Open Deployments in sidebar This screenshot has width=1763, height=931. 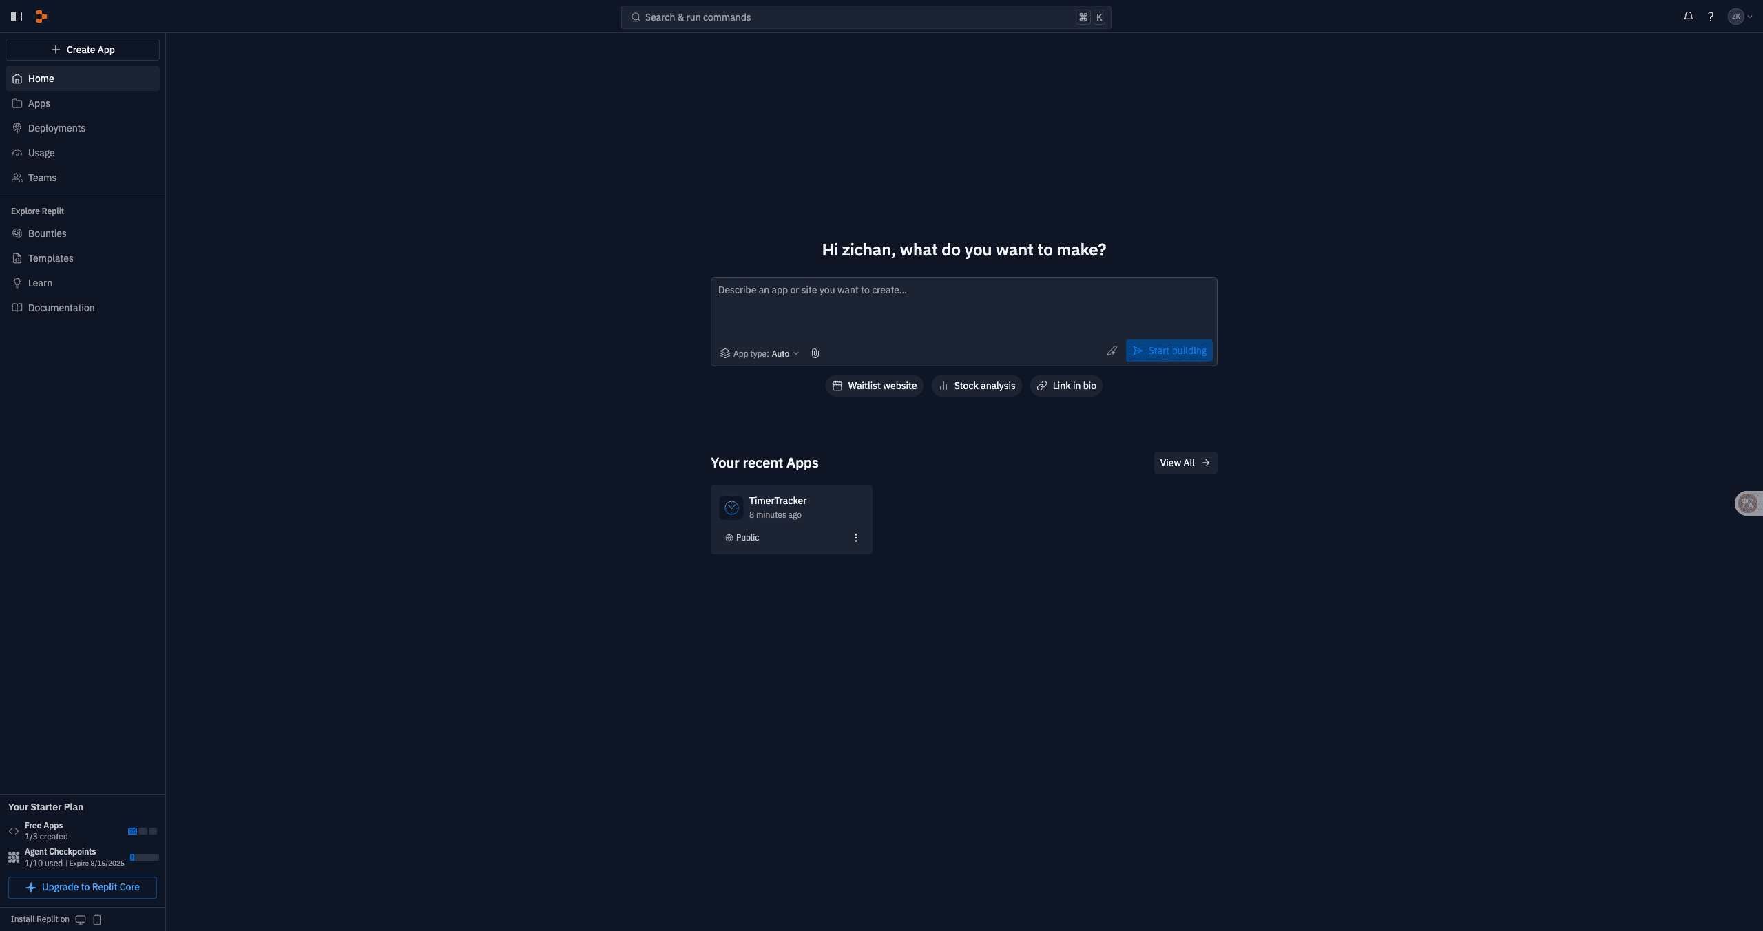83,128
